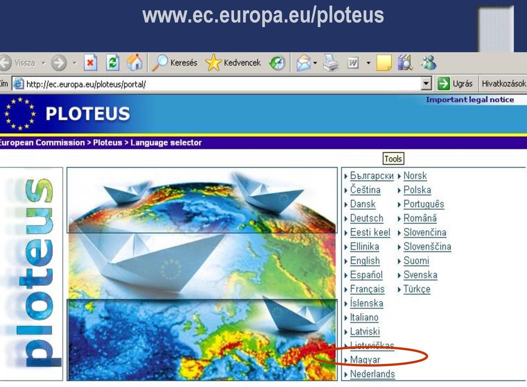Image resolution: width=527 pixels, height=387 pixels.
Task: Pick the Ellinika language link
Action: (365, 246)
